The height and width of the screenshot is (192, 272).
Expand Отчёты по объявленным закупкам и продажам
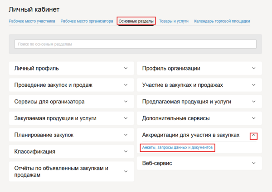click(126, 171)
